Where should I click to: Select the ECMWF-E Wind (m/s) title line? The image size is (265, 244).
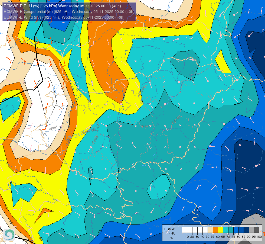pyautogui.click(x=64, y=17)
